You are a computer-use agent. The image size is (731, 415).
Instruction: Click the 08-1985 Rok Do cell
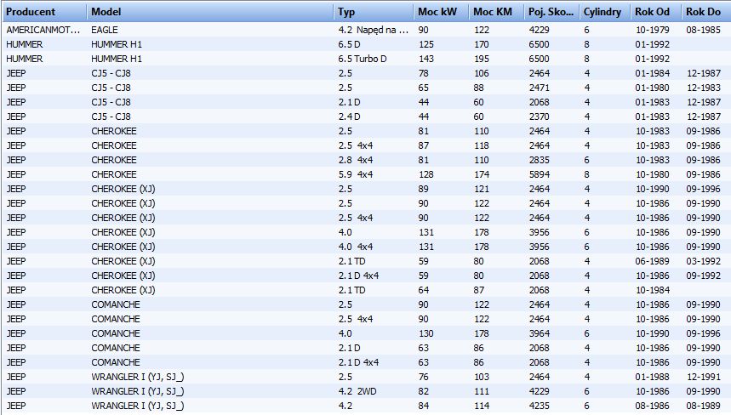pyautogui.click(x=704, y=30)
